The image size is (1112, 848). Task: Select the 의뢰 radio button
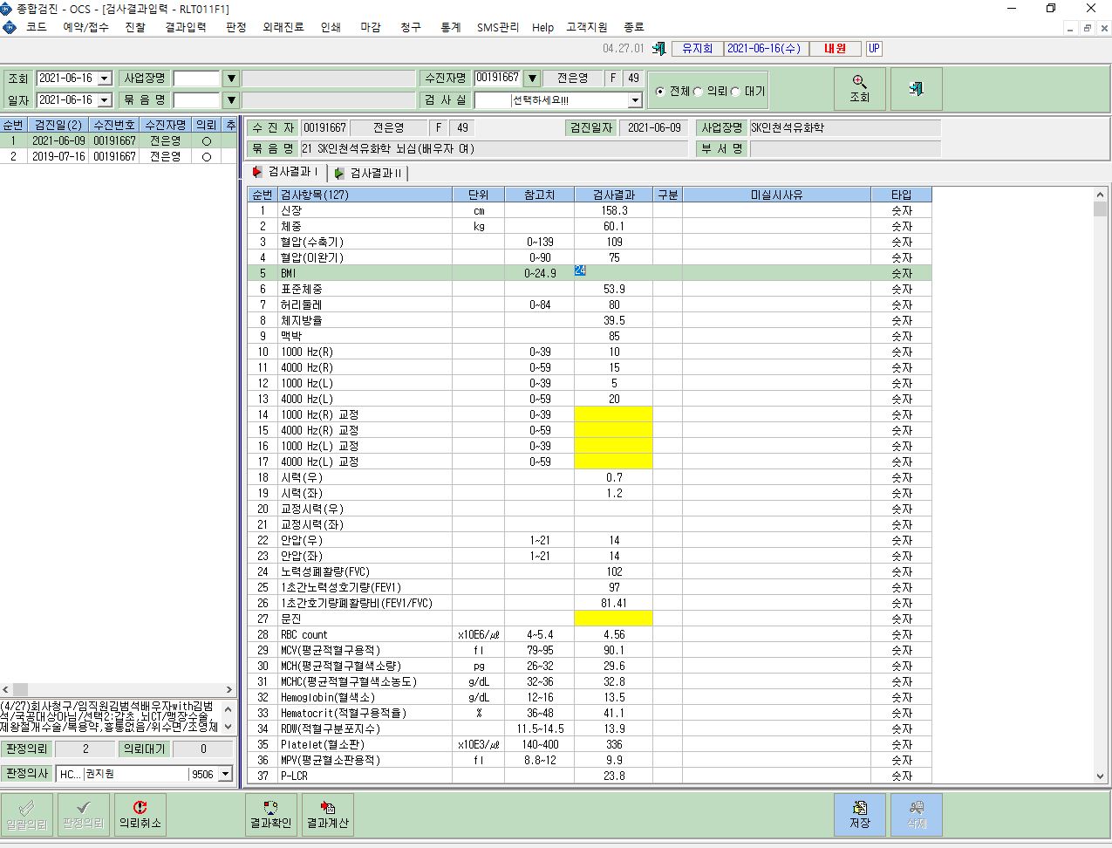(698, 92)
